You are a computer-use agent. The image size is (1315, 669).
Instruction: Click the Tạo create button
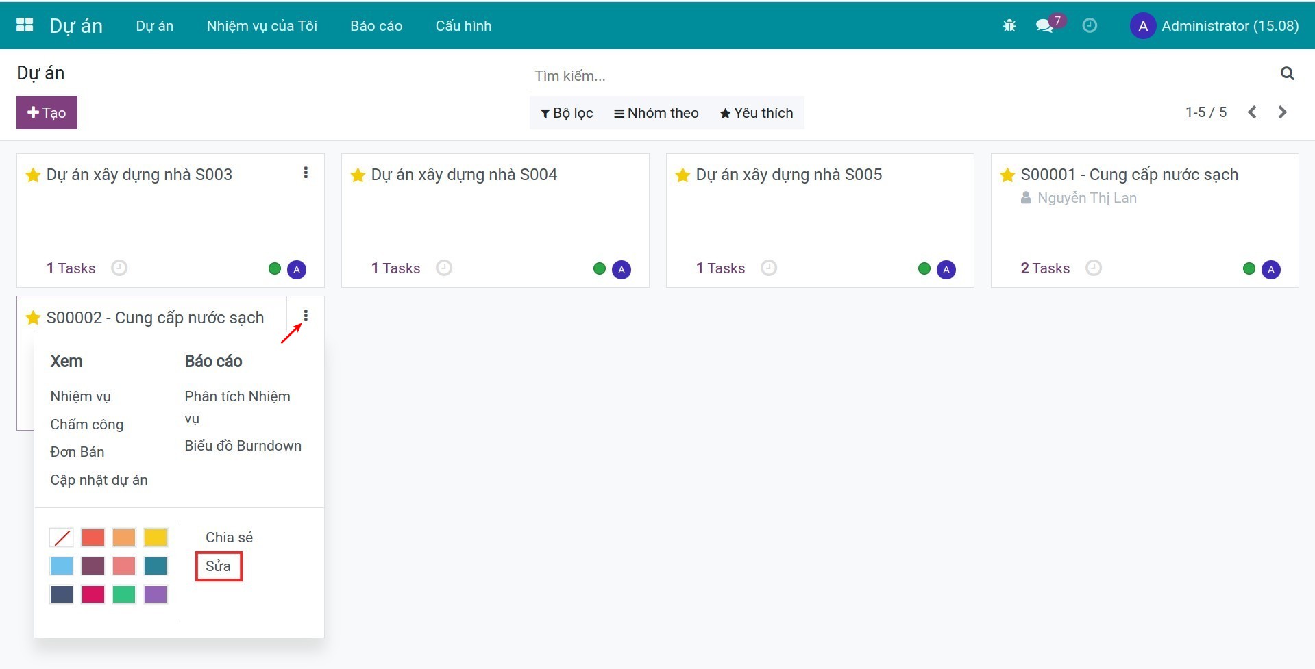[47, 112]
